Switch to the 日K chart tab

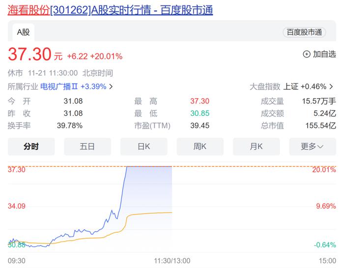tap(143, 146)
